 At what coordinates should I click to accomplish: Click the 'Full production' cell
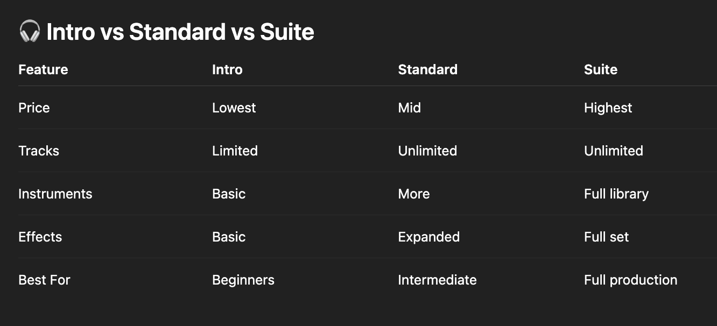pos(631,280)
